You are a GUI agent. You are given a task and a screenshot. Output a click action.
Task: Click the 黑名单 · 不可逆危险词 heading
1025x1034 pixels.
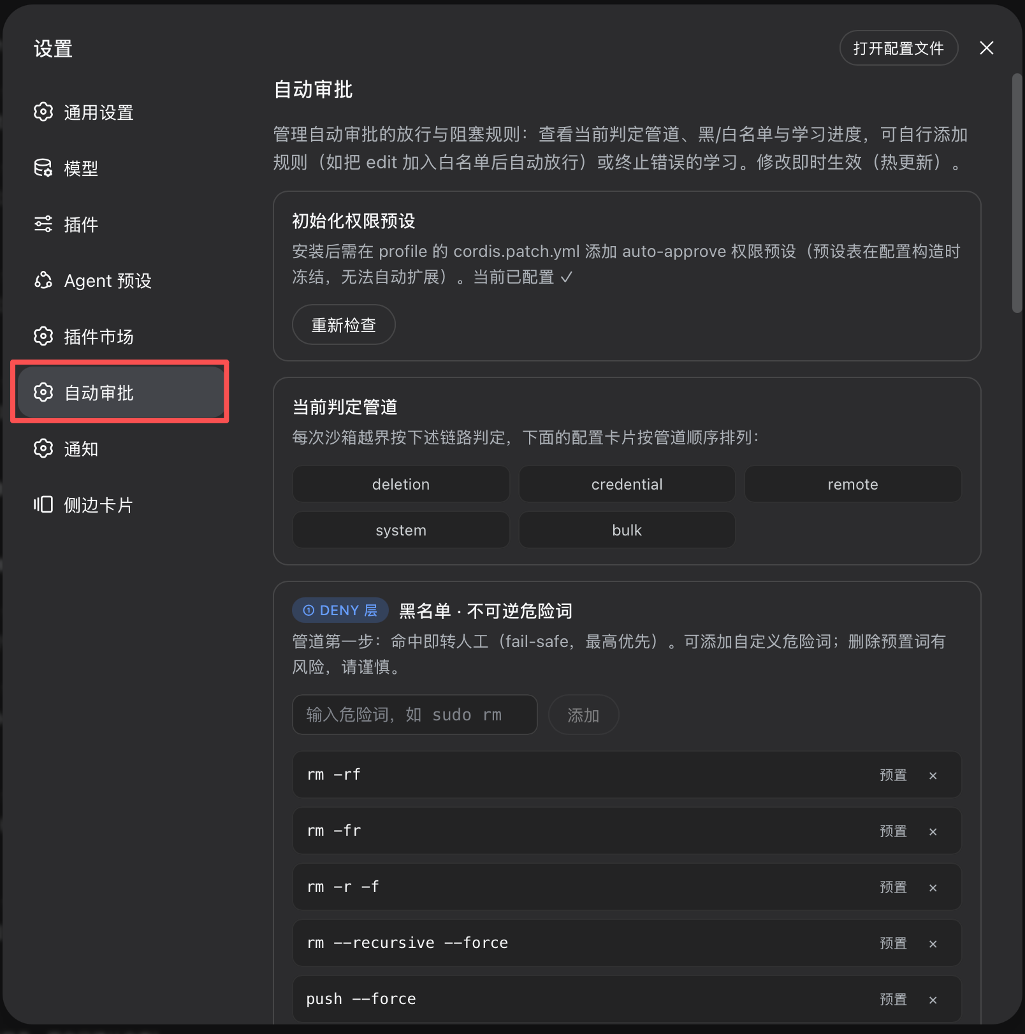click(x=486, y=611)
